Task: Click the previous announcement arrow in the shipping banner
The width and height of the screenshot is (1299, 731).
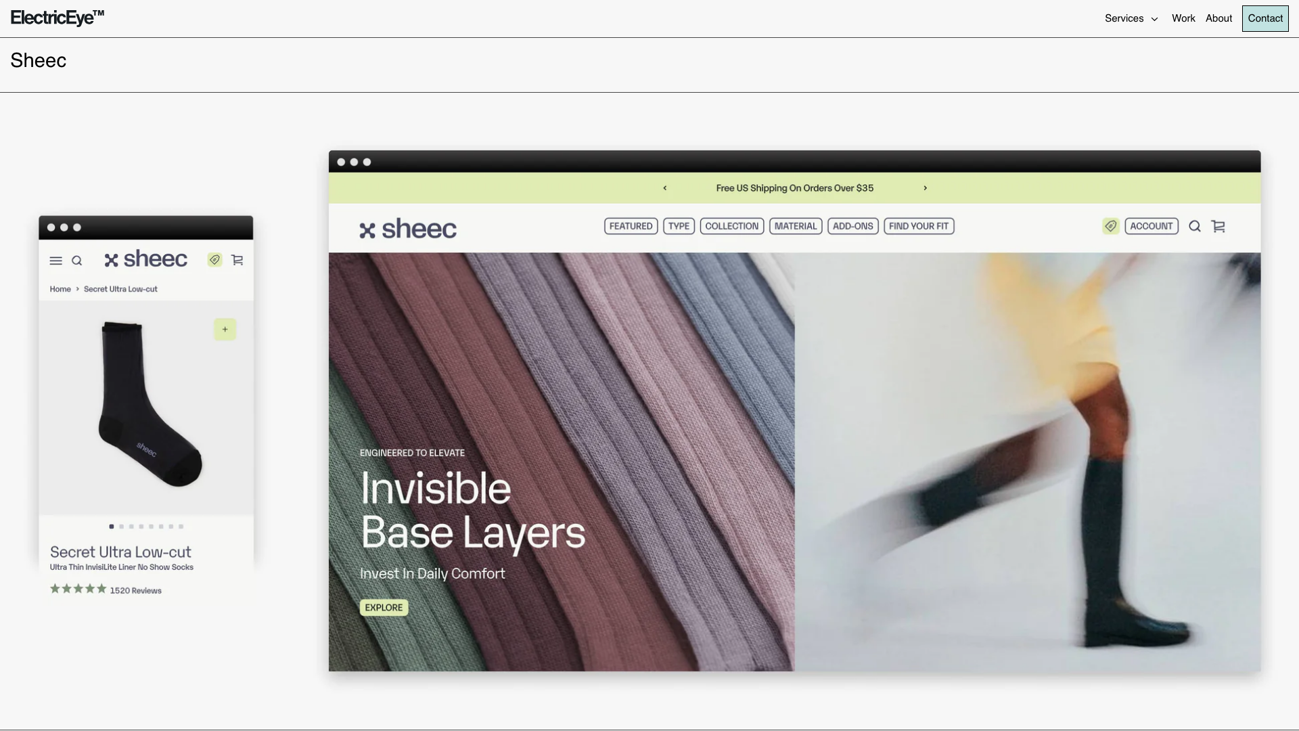Action: coord(665,188)
